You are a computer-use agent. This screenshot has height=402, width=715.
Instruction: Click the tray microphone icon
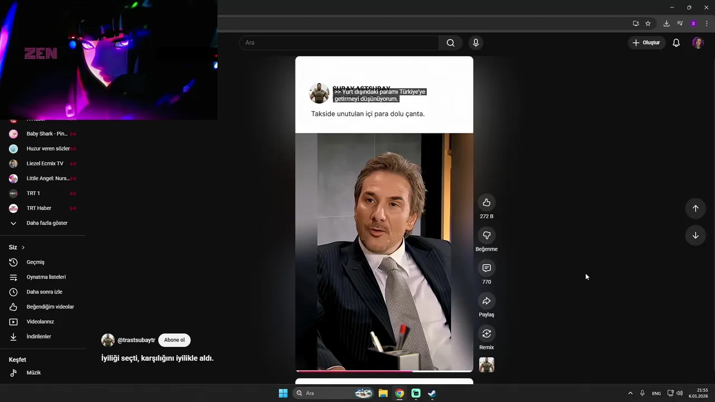coord(643,393)
